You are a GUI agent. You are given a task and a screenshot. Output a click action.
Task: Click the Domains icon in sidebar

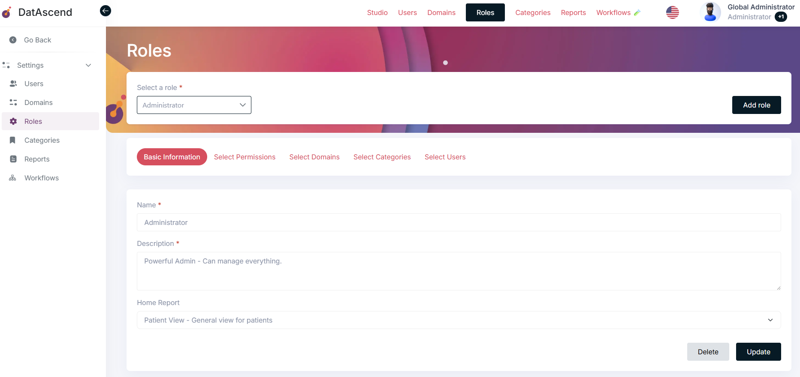tap(13, 102)
